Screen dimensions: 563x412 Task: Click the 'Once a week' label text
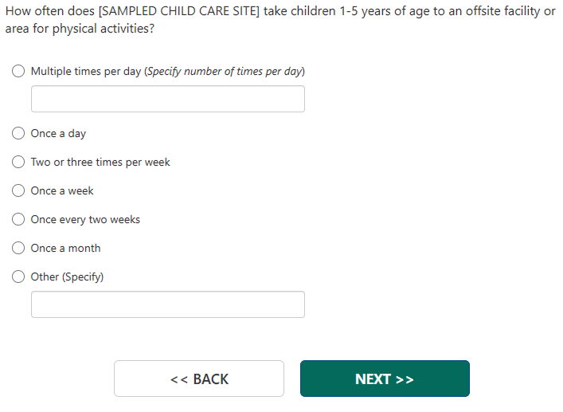(62, 190)
